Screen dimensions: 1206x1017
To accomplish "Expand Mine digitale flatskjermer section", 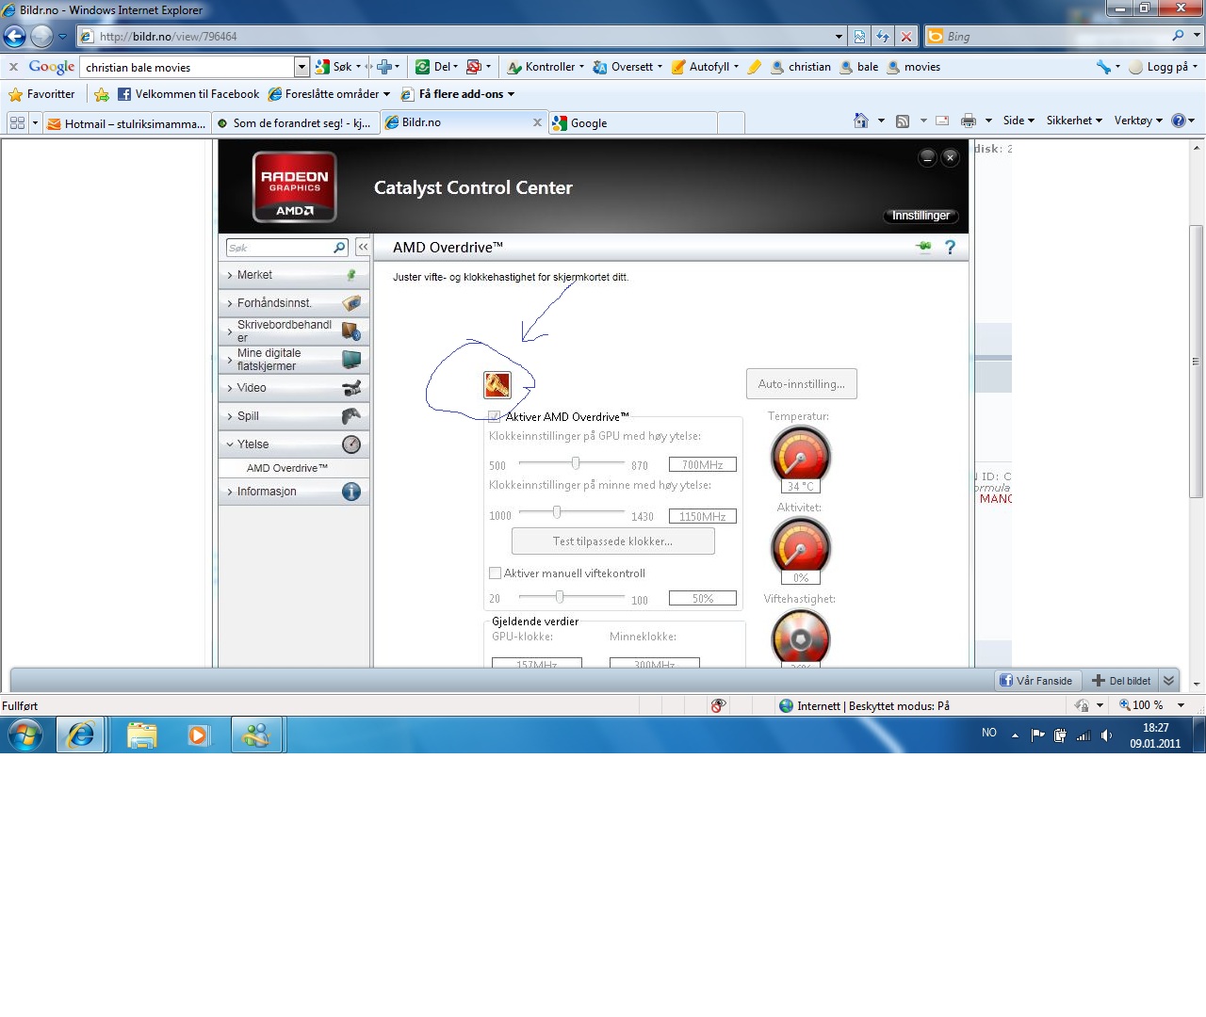I will (x=294, y=360).
